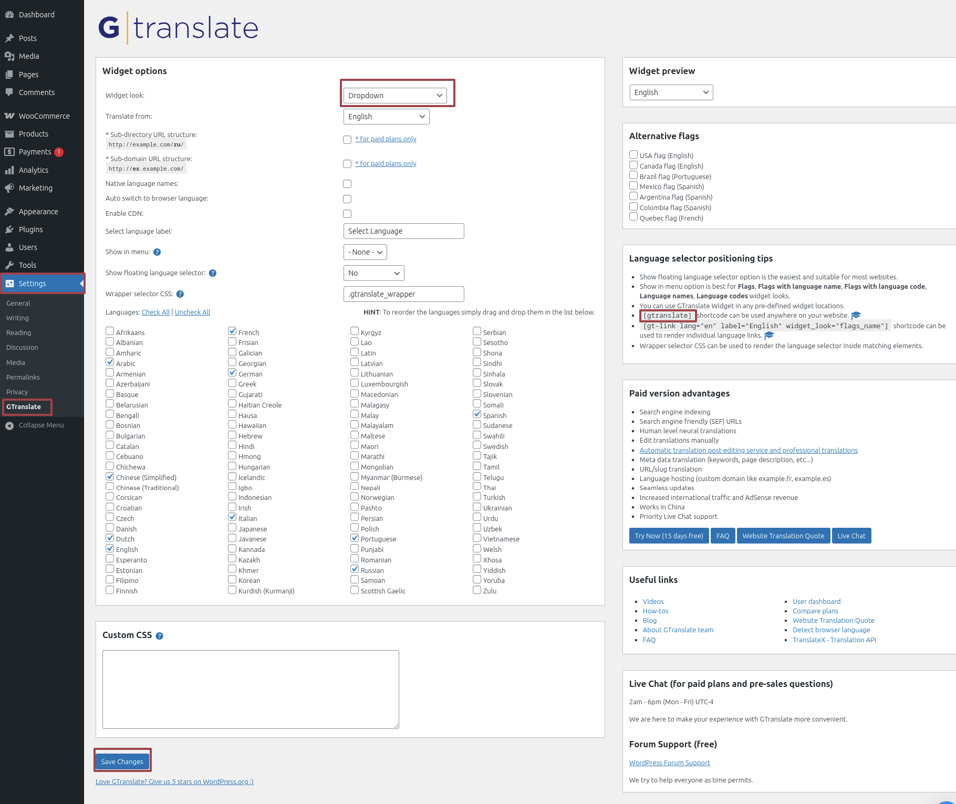Viewport: 956px width, 804px height.
Task: Check the Enable CDN box
Action: 347,214
